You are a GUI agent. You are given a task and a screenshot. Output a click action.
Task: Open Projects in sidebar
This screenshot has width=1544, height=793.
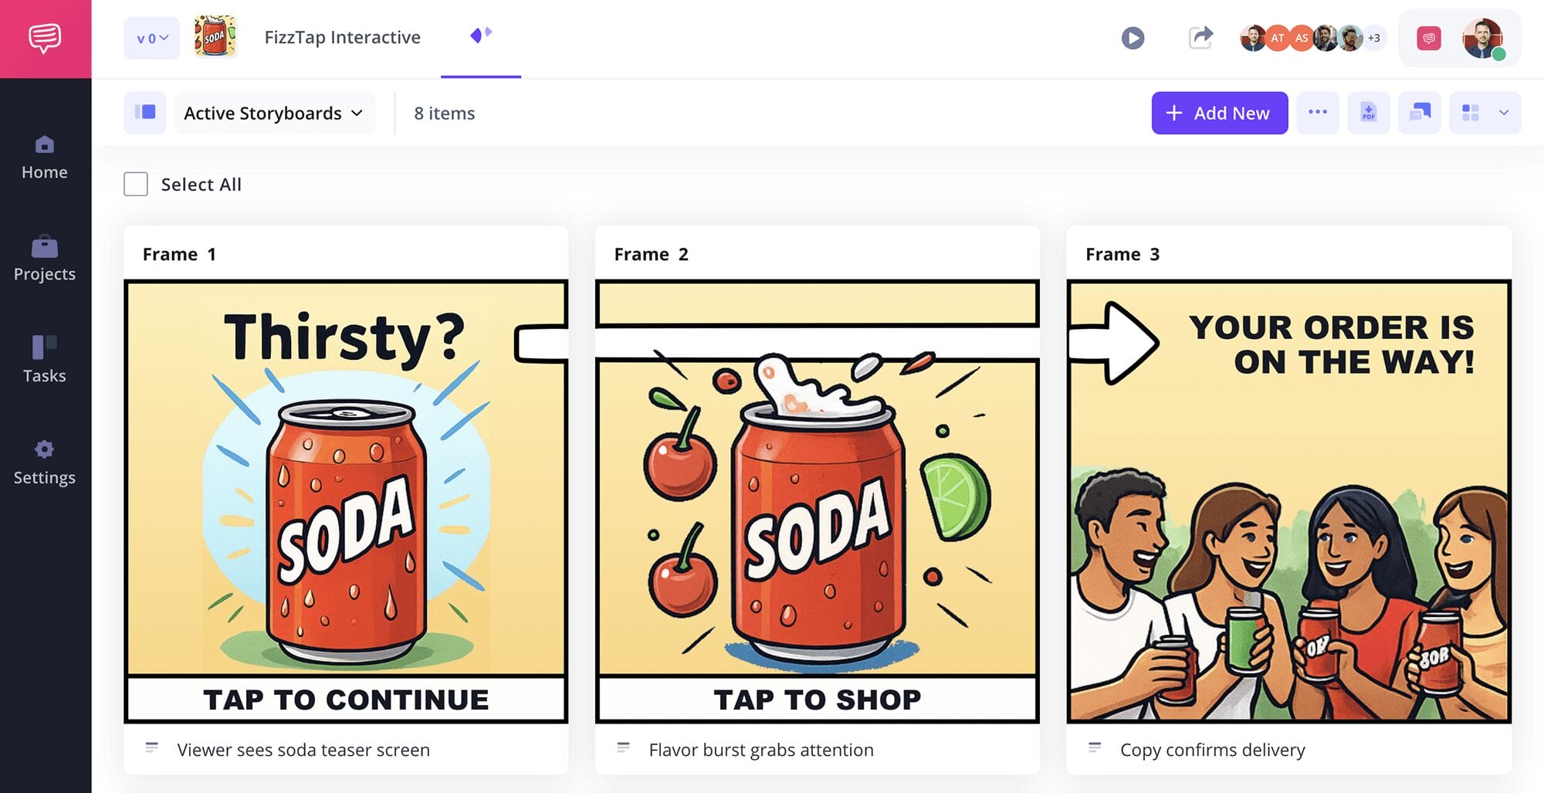coord(45,259)
